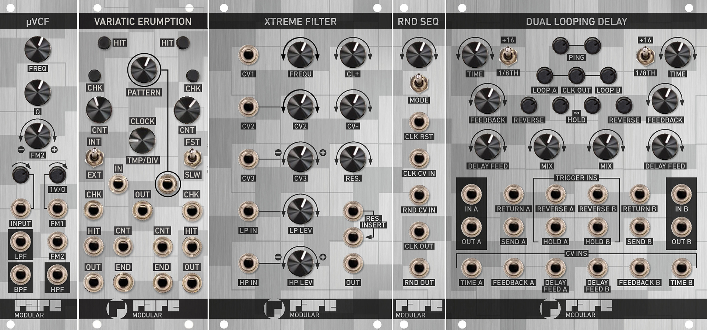Image resolution: width=707 pixels, height=330 pixels.
Task: Click the left TIME knob on Dual Looping Delay
Action: tap(475, 55)
